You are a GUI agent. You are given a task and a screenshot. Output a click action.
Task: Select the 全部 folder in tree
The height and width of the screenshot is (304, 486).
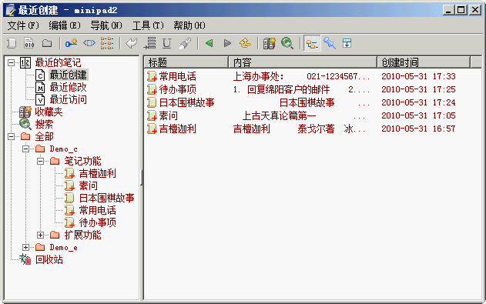pos(44,136)
